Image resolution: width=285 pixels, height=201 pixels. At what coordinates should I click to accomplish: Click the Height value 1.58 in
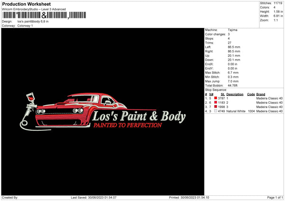[x=278, y=11]
